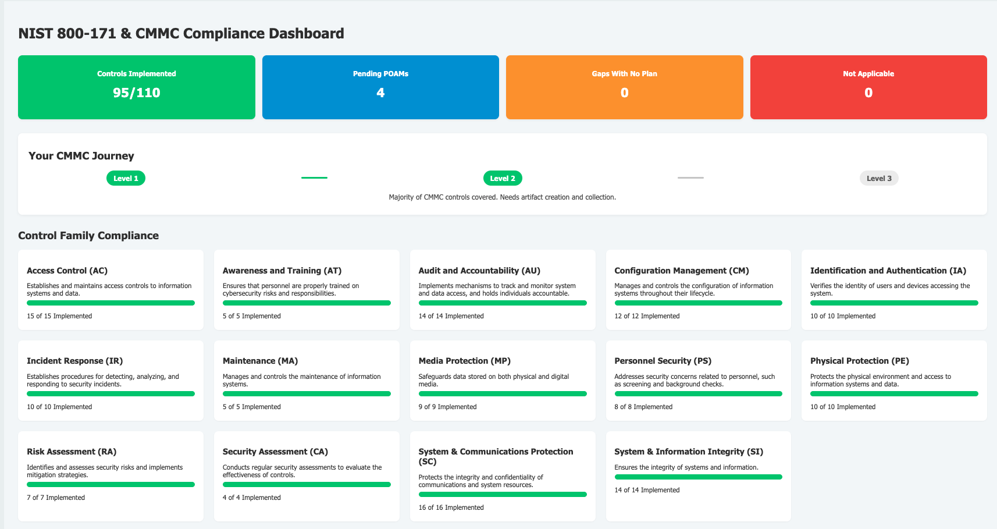Click the gray connector between Level 2 and 3
Screen dimensions: 997x529
[690, 177]
